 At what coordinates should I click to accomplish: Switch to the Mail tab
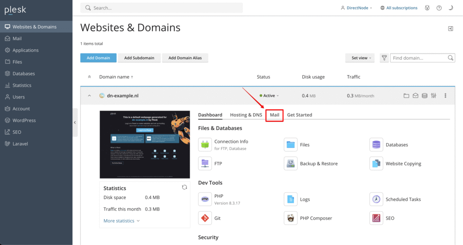pos(274,115)
